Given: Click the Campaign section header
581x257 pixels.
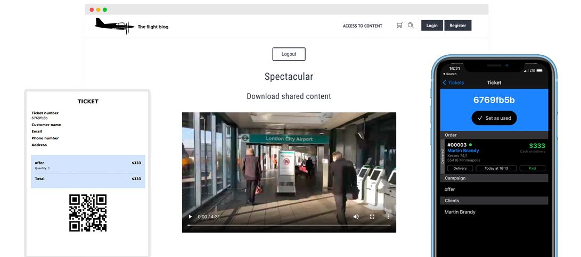Looking at the screenshot, I should coord(494,178).
